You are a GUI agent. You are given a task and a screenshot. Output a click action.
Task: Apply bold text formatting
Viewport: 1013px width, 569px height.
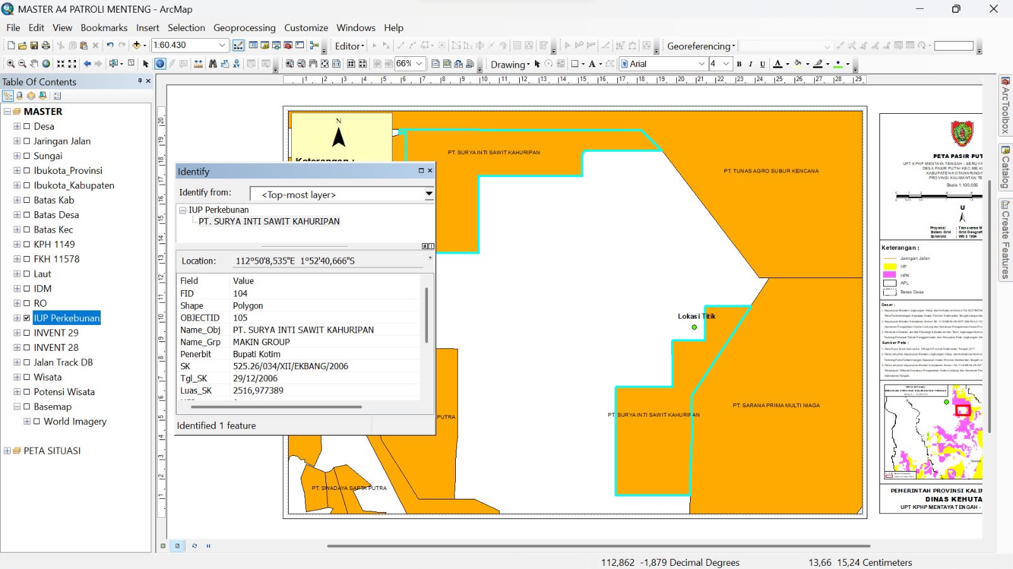pyautogui.click(x=739, y=64)
